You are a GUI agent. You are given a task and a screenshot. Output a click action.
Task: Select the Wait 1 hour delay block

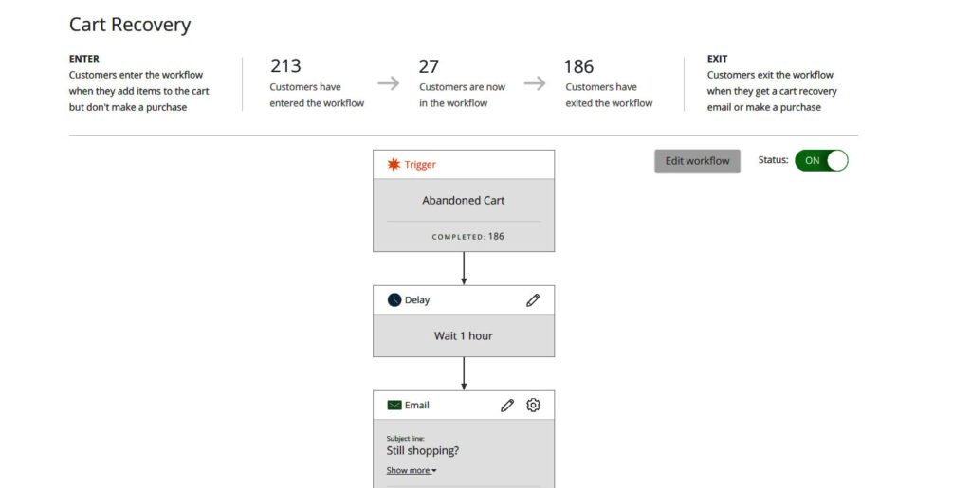coord(463,336)
